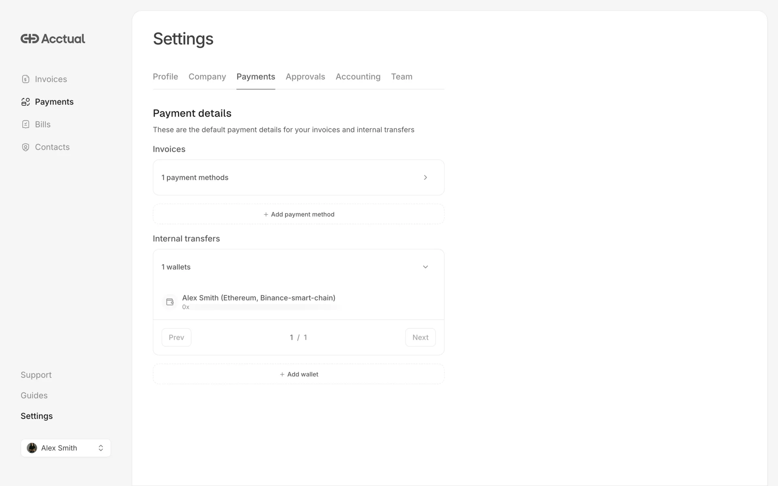Click the Contacts sidebar icon

pyautogui.click(x=26, y=147)
